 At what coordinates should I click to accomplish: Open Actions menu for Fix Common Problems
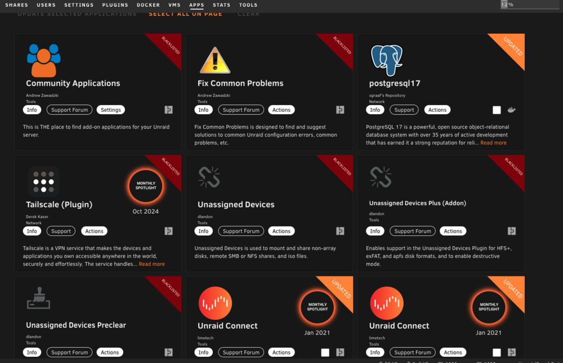pyautogui.click(x=281, y=110)
